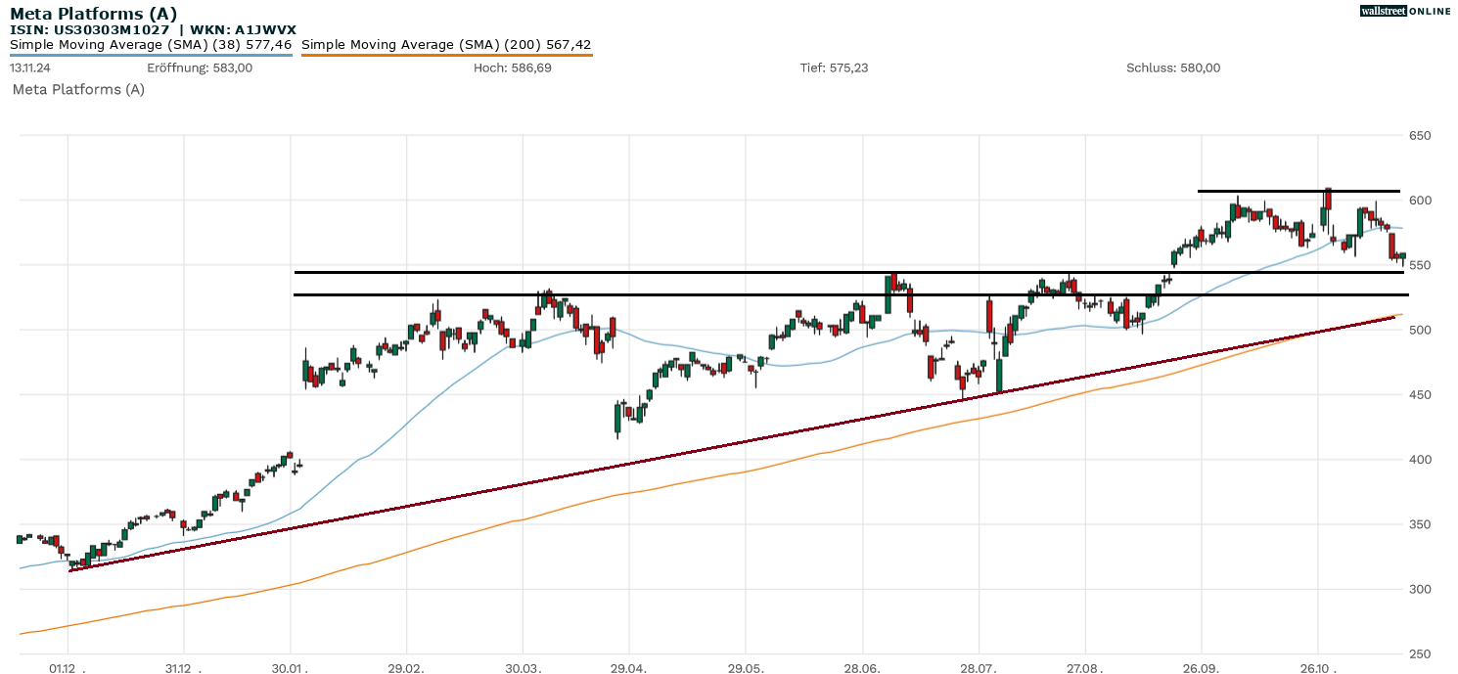
Task: Click the Eröffnung 583,00 value
Action: click(x=200, y=68)
